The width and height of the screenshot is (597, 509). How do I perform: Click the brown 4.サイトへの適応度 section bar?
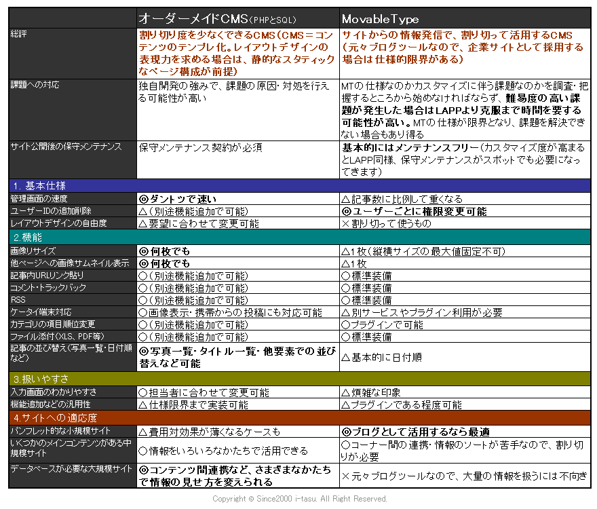pyautogui.click(x=298, y=417)
